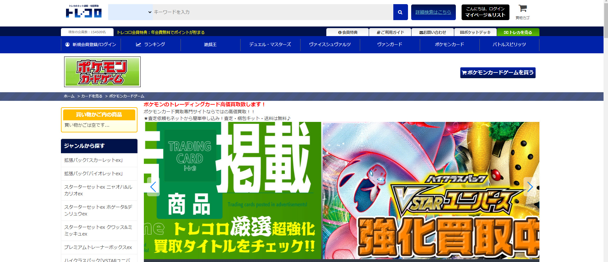608x262 pixels.
Task: Open スターターセットex クワッス&ミミッキュex link
Action: pos(99,230)
